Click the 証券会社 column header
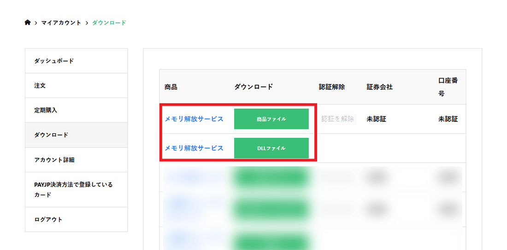Viewport: 507px width, 250px height. tap(380, 87)
